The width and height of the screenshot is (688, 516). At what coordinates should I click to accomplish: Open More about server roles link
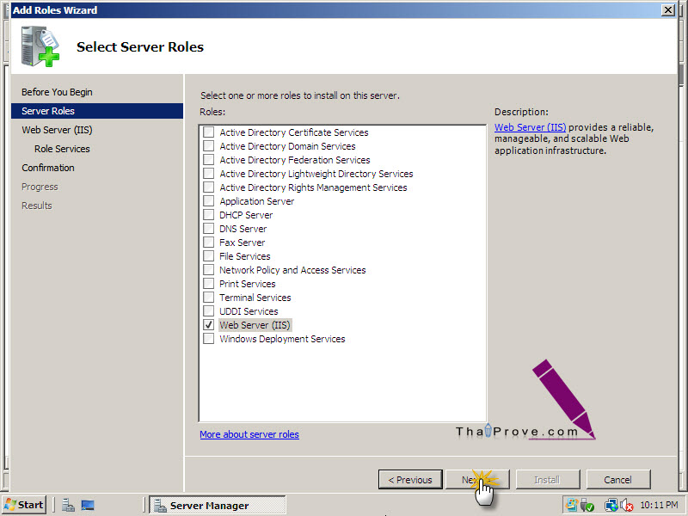249,434
